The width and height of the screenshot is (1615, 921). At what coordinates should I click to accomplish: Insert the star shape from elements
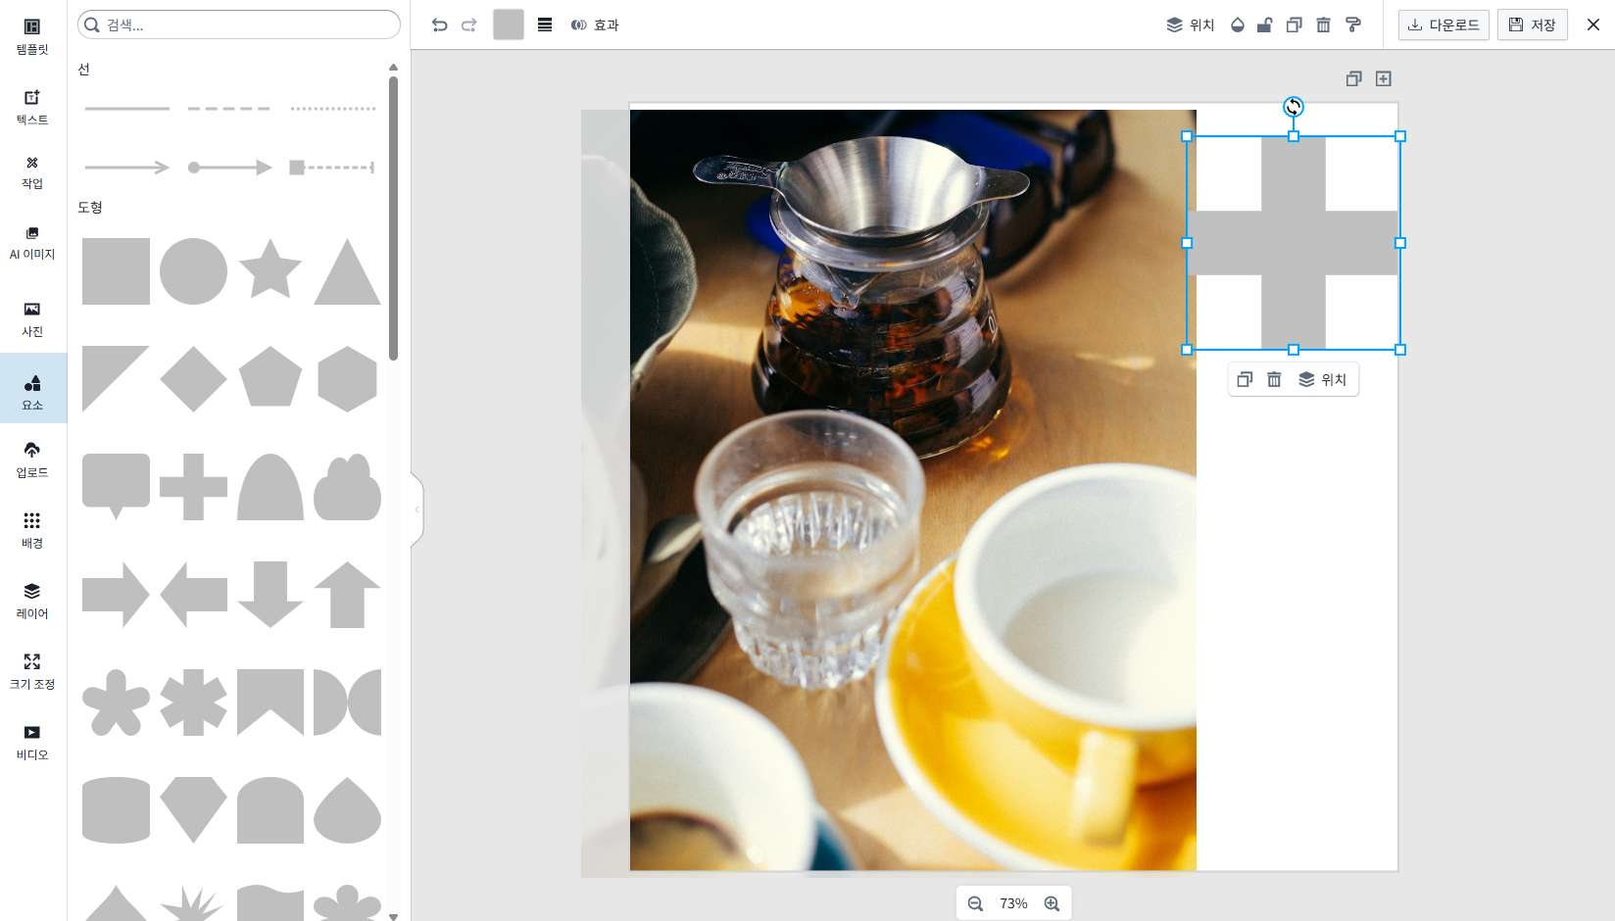pos(269,270)
